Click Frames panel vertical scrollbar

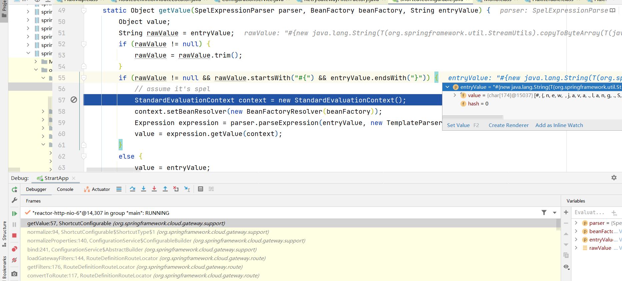(x=558, y=224)
